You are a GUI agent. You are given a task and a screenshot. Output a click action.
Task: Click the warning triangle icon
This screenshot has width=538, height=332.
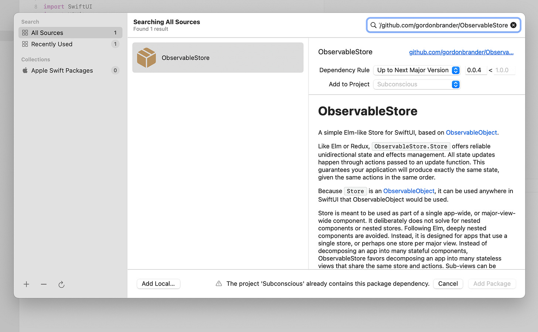[x=219, y=283]
